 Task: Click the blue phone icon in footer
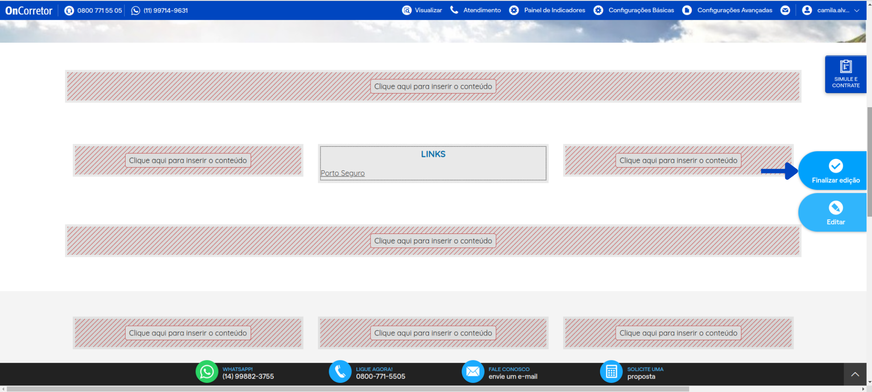(x=340, y=372)
